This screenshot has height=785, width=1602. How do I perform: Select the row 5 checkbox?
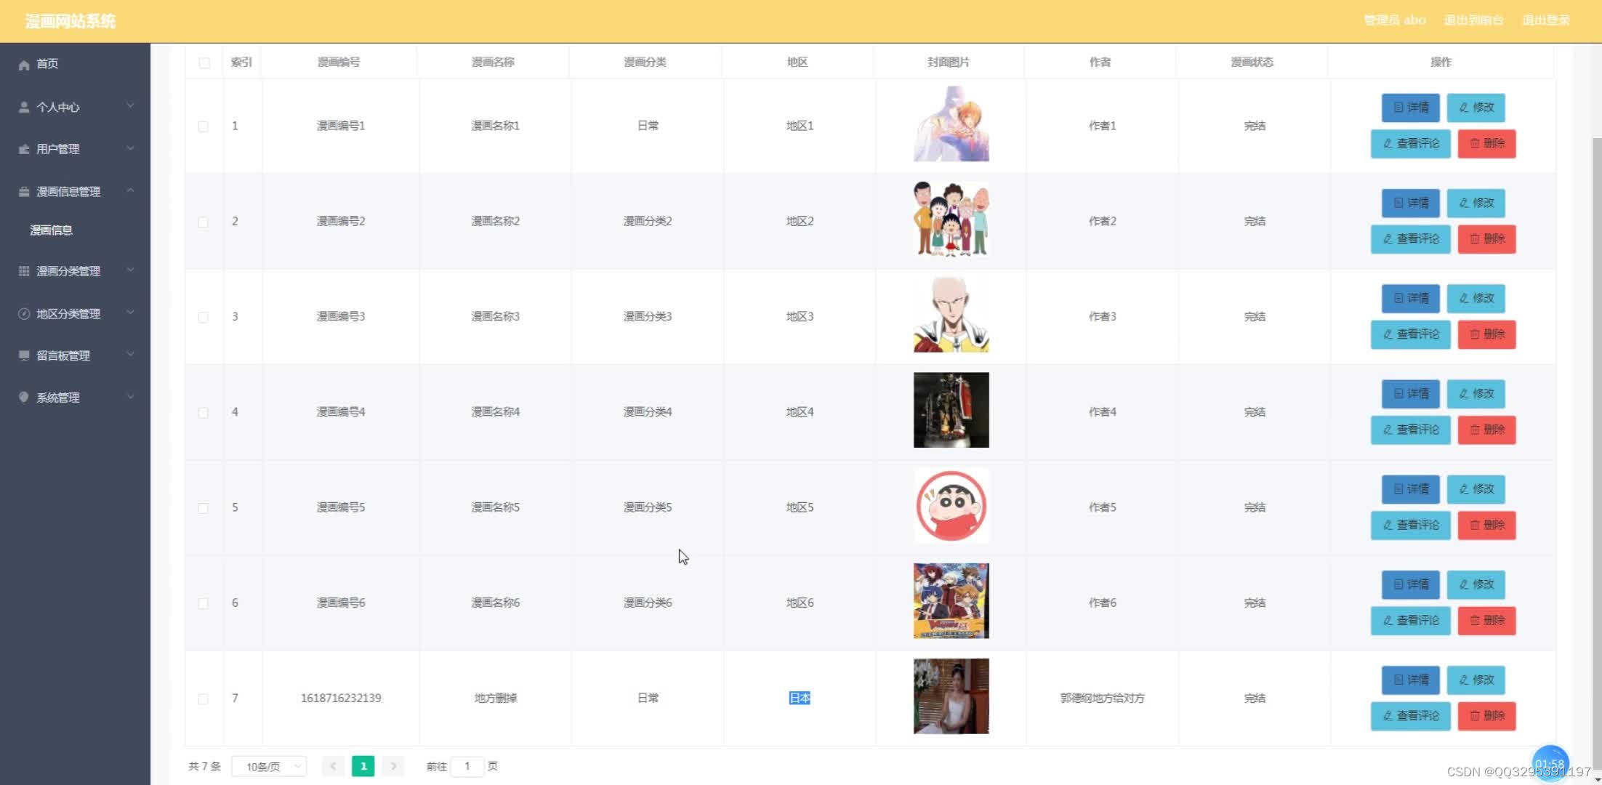[x=204, y=508]
